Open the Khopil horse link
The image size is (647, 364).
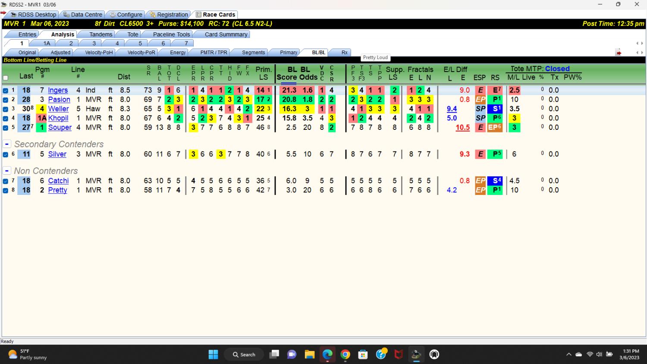click(x=58, y=118)
